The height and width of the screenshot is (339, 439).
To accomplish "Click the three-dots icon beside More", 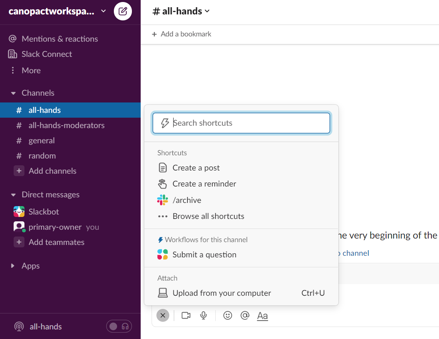I will (x=12, y=70).
